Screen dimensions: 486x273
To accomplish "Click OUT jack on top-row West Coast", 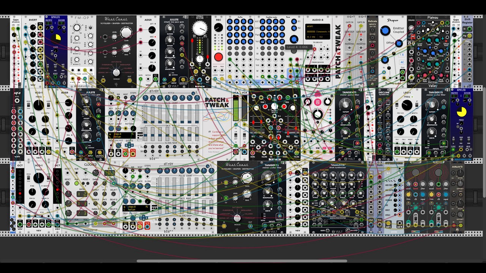I will pos(129,80).
